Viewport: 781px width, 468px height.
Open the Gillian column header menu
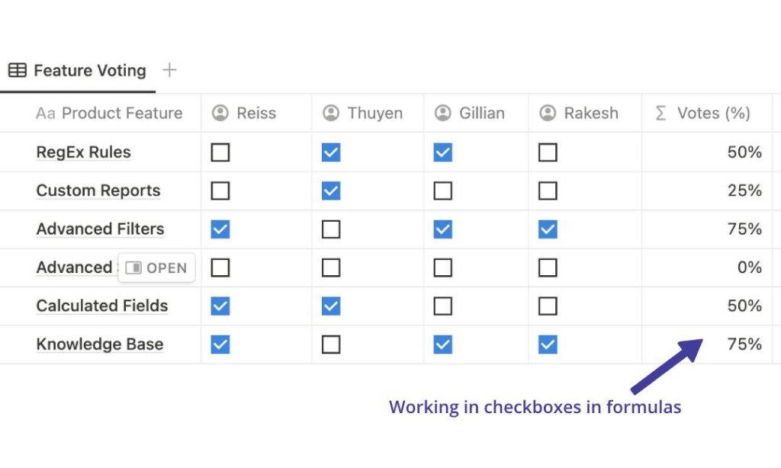(474, 113)
